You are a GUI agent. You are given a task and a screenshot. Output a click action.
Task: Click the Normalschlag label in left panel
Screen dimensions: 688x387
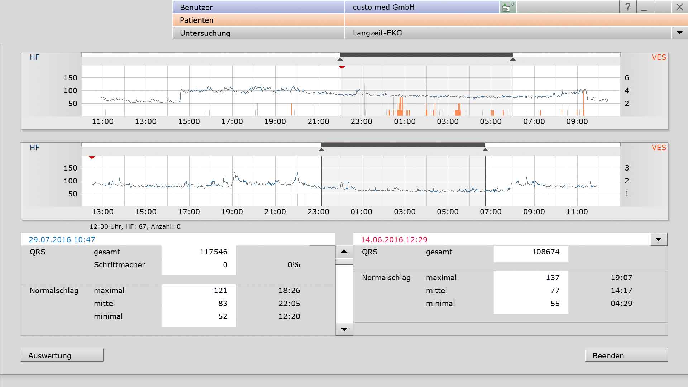(54, 291)
